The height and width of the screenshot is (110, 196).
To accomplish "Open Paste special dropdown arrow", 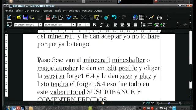I will [101, 17].
